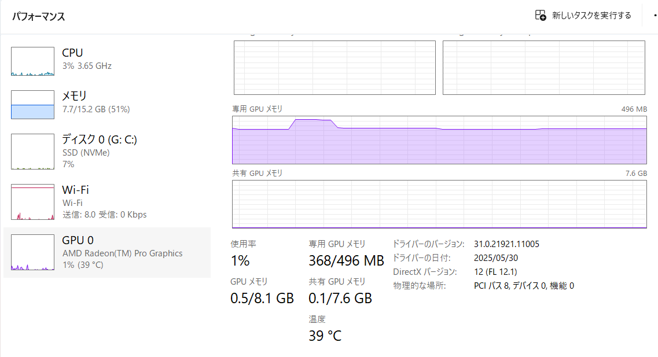The image size is (658, 357).
Task: Click the run new task icon
Action: click(x=541, y=16)
